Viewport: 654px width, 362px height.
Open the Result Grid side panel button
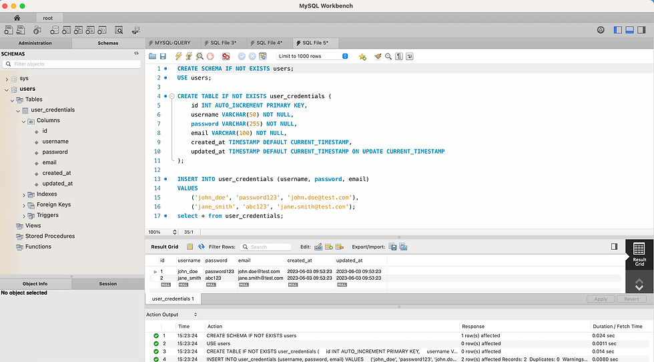coord(639,254)
